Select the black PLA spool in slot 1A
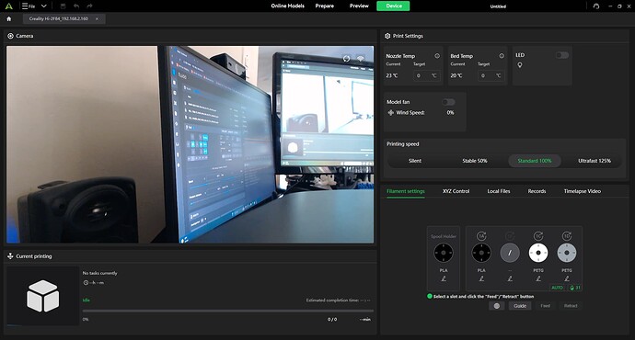Screen dimensions: 635x340 [x=481, y=253]
